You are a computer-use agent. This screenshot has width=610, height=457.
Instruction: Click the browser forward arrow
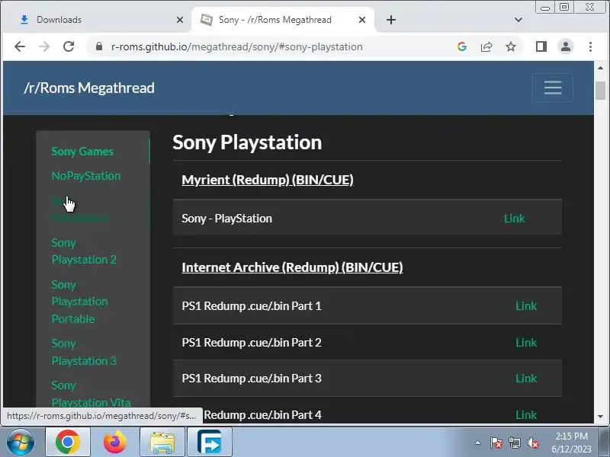[44, 46]
